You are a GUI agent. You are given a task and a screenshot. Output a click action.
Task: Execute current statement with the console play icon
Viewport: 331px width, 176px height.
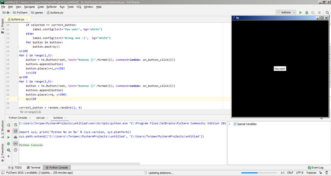[8, 137]
